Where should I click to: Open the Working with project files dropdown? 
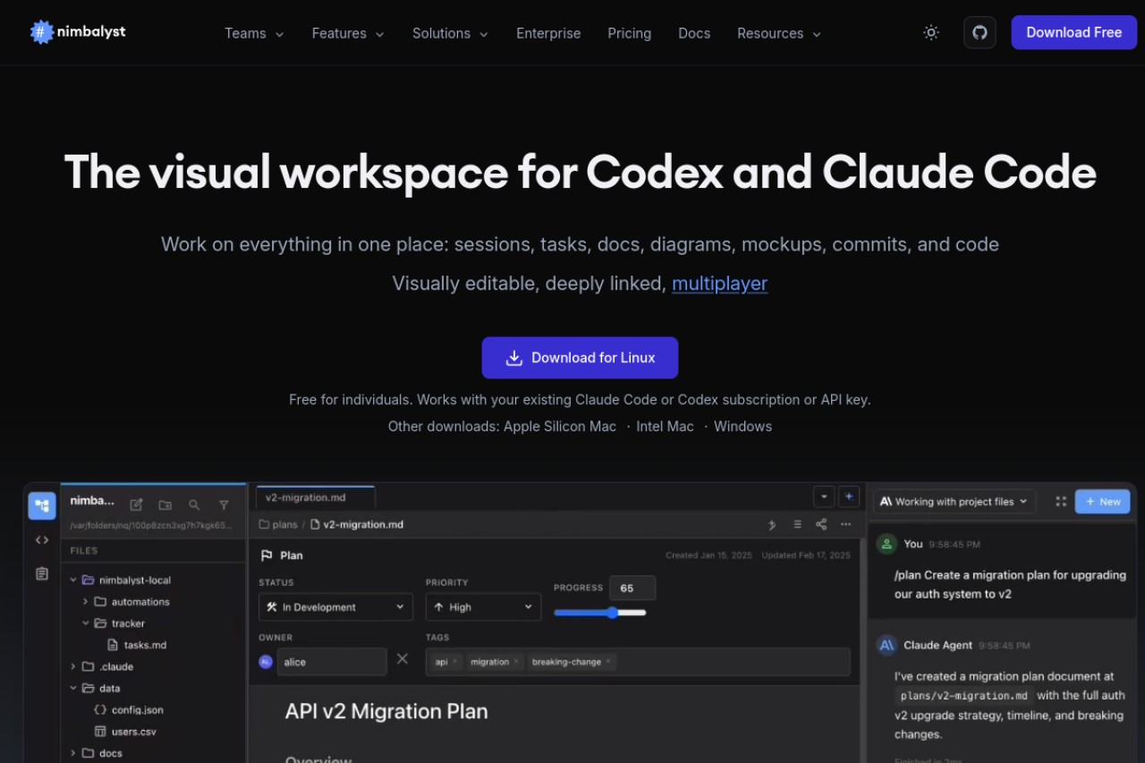[954, 502]
